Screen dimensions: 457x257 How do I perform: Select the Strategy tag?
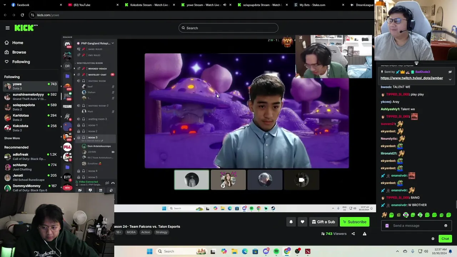coord(161,232)
